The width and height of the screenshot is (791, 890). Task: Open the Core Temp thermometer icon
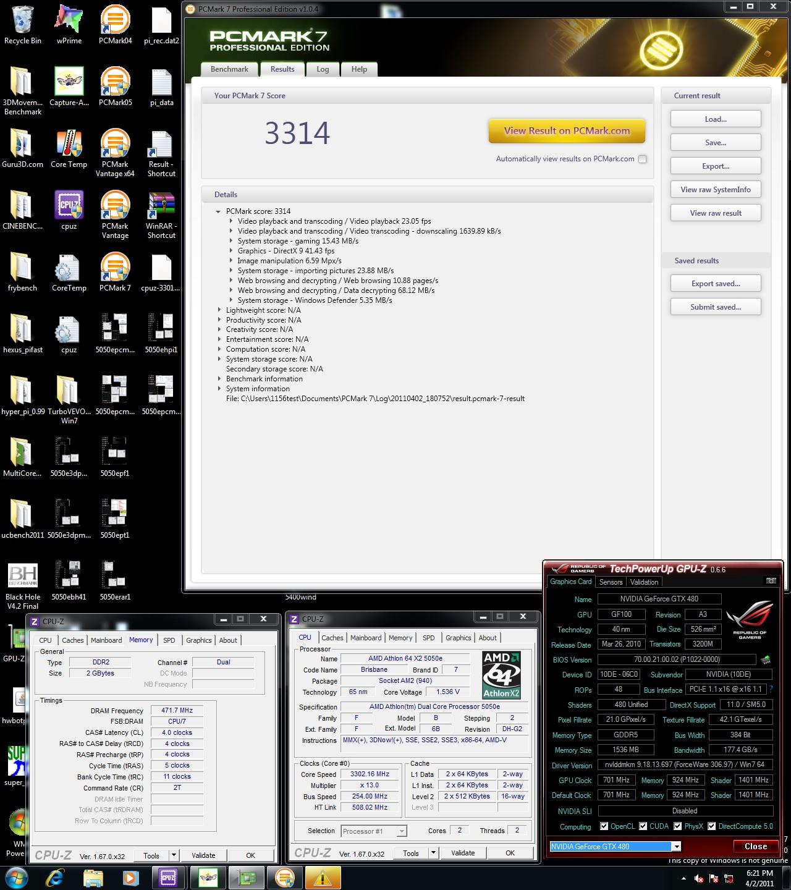[69, 148]
